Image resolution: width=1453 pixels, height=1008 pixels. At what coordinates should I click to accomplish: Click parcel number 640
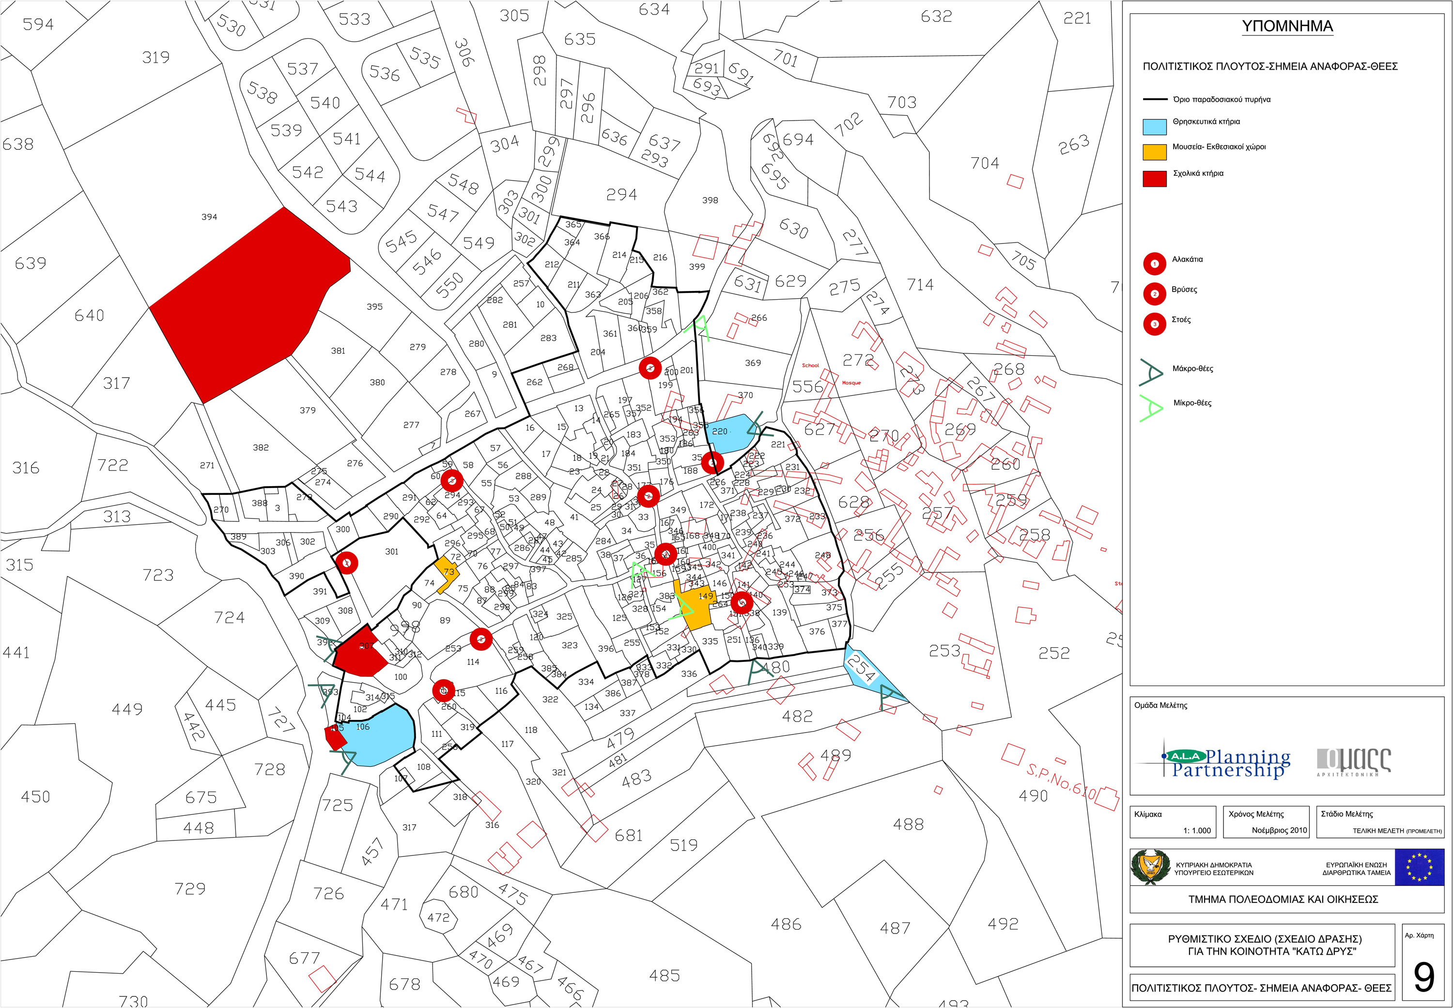click(89, 315)
